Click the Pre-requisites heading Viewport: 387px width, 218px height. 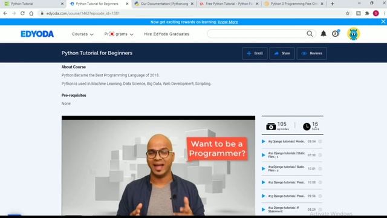[x=74, y=96]
